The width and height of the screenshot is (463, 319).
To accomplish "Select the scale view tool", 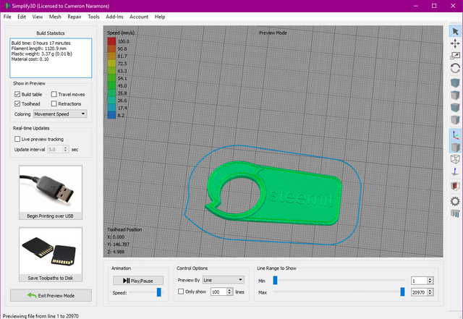I will point(455,56).
